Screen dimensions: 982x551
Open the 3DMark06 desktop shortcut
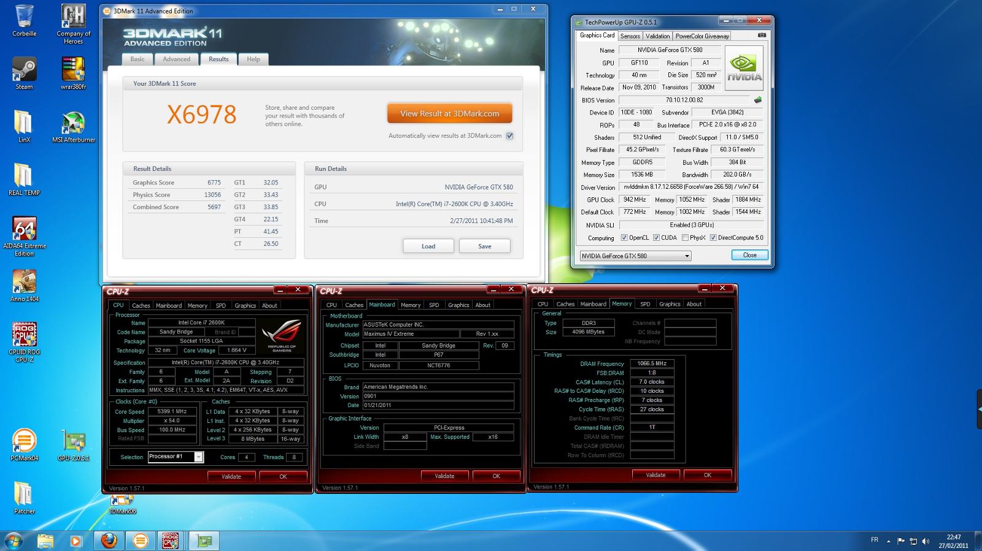pyautogui.click(x=122, y=504)
